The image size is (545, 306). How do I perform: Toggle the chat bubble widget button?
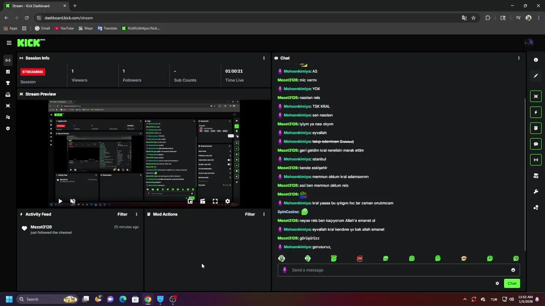click(536, 144)
